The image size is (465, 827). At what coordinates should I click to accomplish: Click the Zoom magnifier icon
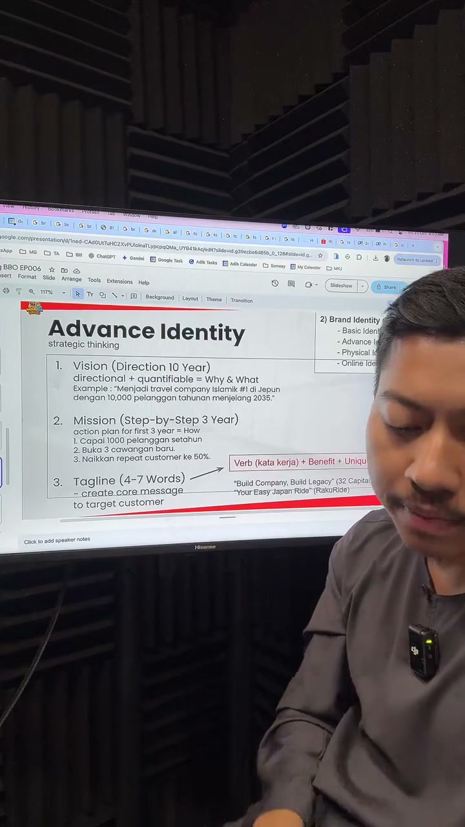click(x=31, y=292)
